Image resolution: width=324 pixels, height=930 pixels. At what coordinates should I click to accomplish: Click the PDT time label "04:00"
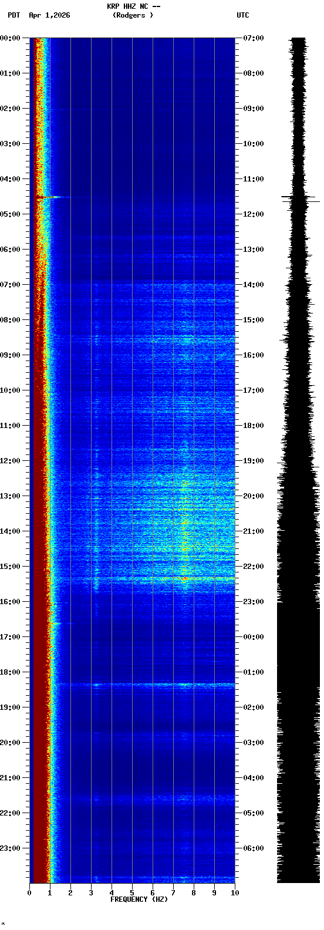[10, 179]
